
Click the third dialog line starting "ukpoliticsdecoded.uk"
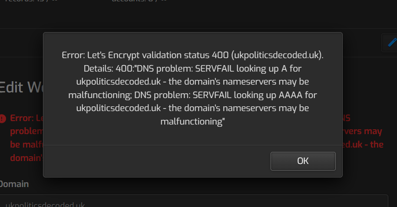[x=192, y=82]
